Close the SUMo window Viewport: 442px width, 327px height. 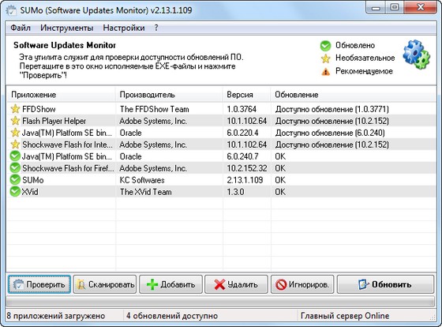[x=421, y=8]
